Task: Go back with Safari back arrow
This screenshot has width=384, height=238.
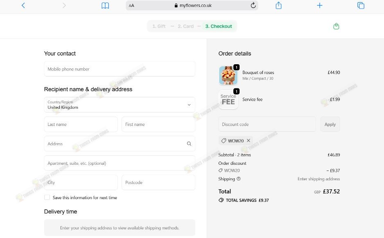Action: tap(23, 5)
